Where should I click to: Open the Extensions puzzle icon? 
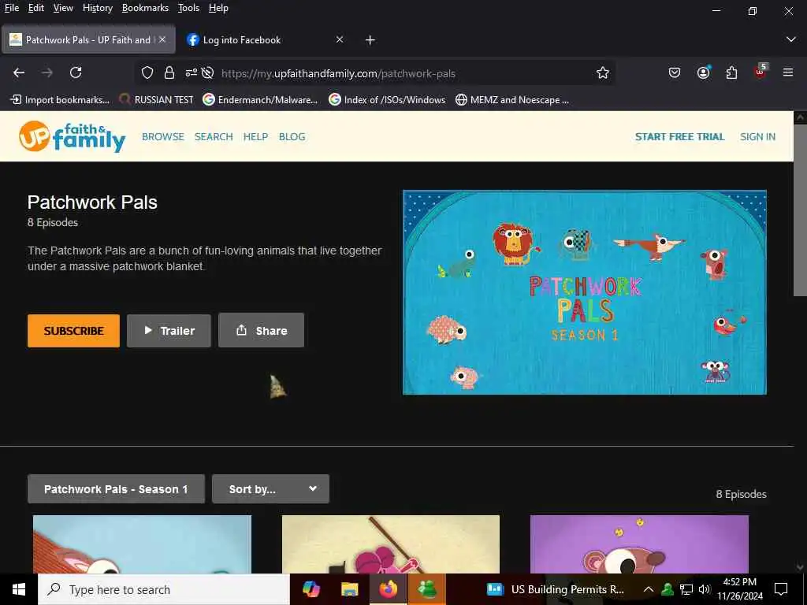[731, 72]
